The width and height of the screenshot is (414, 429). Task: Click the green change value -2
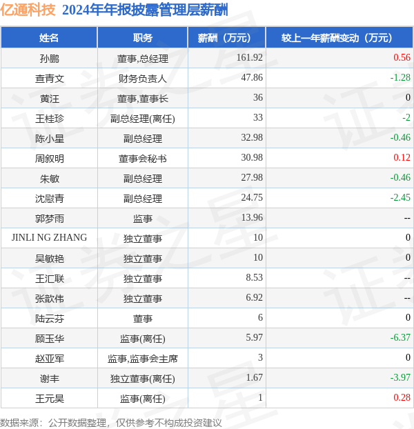(x=406, y=117)
